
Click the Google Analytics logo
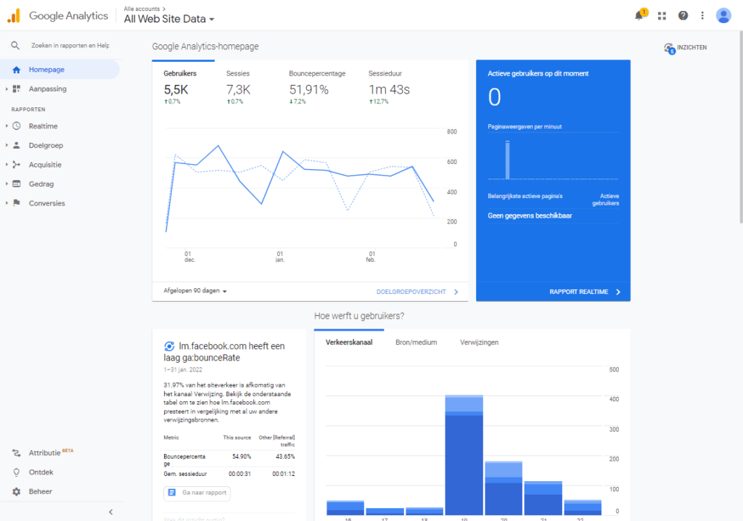(15, 16)
